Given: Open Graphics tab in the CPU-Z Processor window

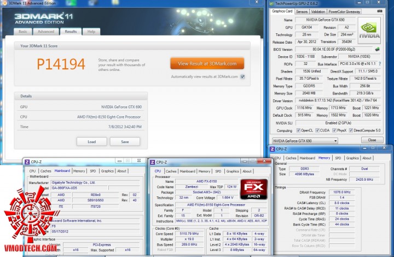Looking at the screenshot, I should coord(233,171).
